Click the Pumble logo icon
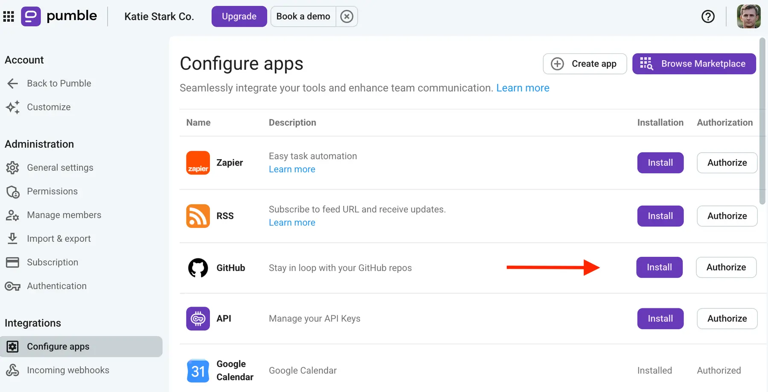 coord(31,17)
